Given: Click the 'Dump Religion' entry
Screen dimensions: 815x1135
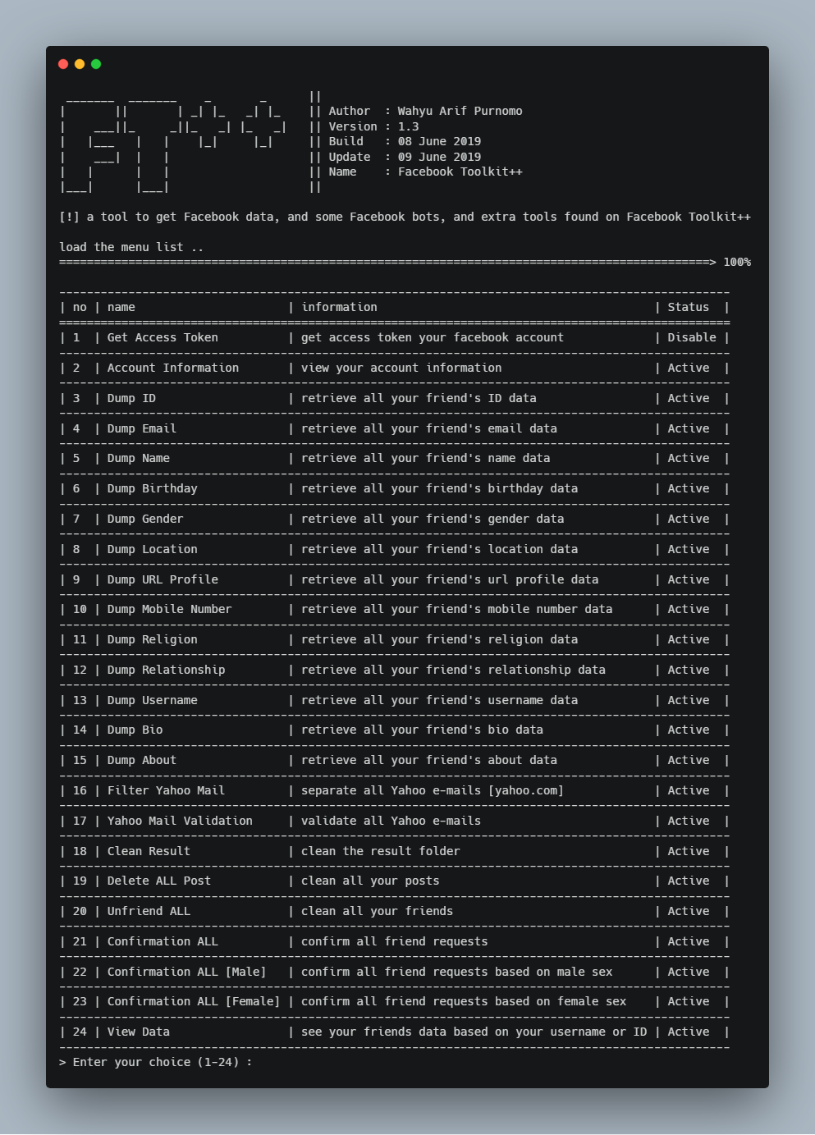Looking at the screenshot, I should click(x=153, y=639).
